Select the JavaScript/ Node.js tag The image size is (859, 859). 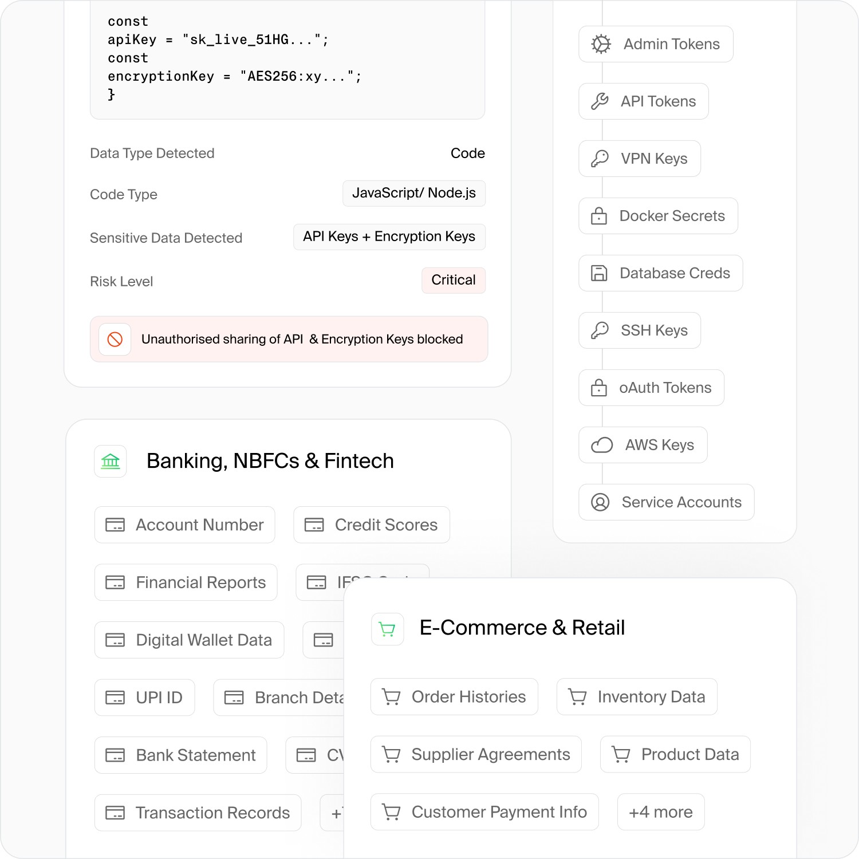[x=414, y=193]
